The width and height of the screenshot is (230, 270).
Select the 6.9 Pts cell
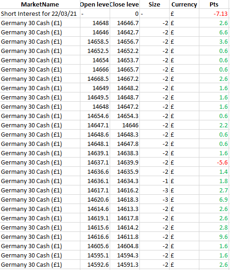pyautogui.click(x=214, y=199)
